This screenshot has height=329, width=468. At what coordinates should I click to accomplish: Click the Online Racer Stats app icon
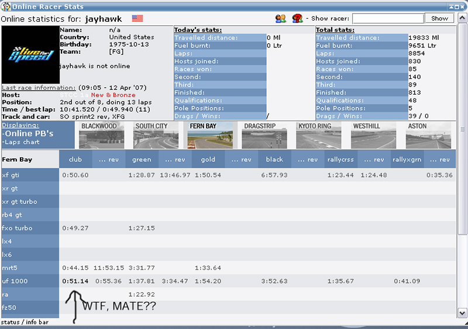click(6, 6)
